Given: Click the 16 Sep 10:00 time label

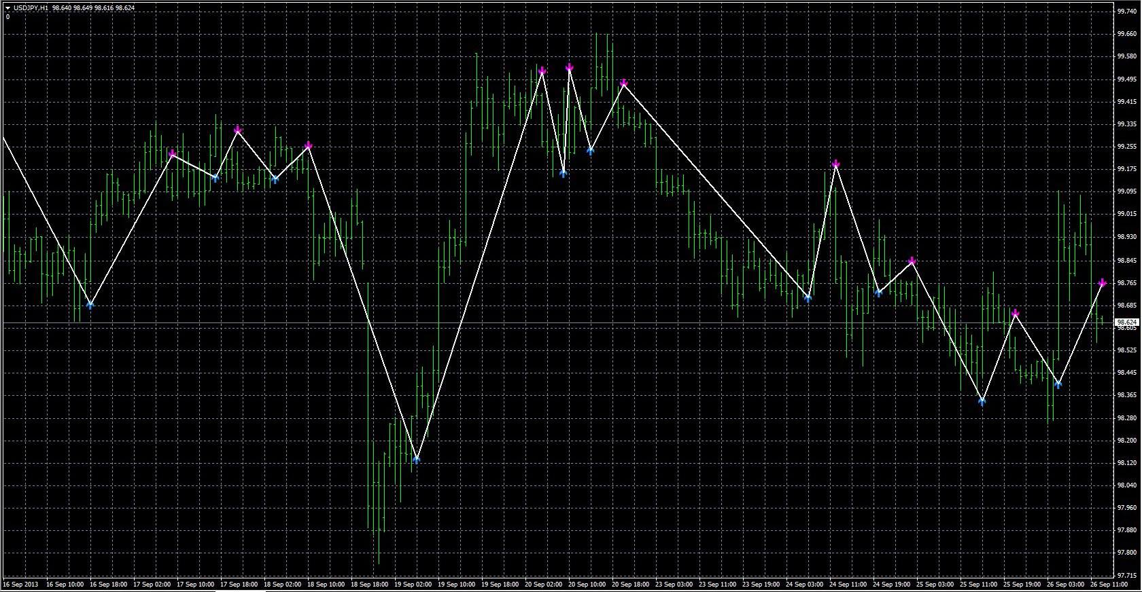Looking at the screenshot, I should [x=65, y=584].
